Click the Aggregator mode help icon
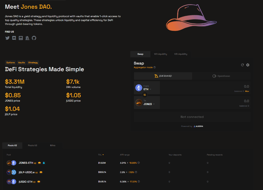The height and width of the screenshot is (190, 263). point(155,67)
